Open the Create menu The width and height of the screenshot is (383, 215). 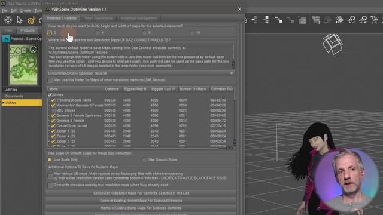point(25,11)
